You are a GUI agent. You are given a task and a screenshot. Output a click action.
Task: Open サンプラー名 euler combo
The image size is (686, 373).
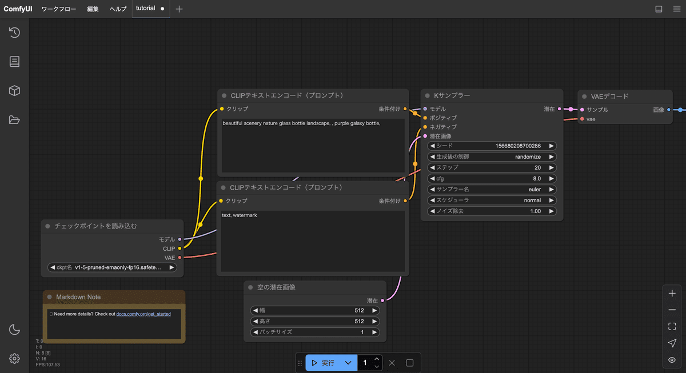(x=492, y=189)
